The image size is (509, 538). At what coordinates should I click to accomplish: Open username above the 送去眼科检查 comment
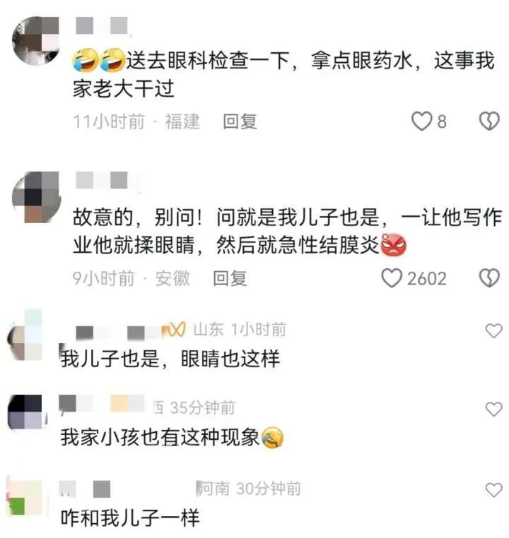tap(102, 25)
